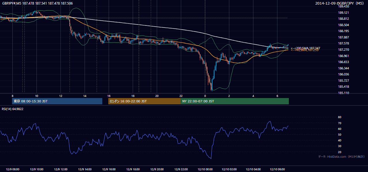Click the 12/9 08:00 time axis label
Viewport: 368px width, 172px height.
coord(13,169)
